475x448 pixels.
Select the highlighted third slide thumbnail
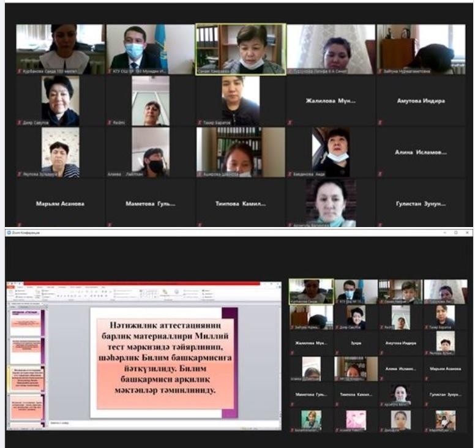26,378
